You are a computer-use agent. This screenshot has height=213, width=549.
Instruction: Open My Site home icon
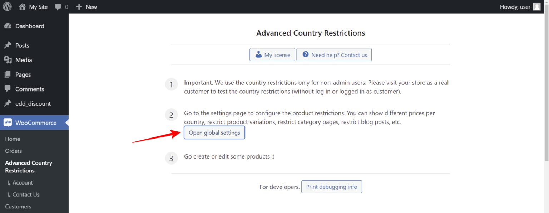23,7
